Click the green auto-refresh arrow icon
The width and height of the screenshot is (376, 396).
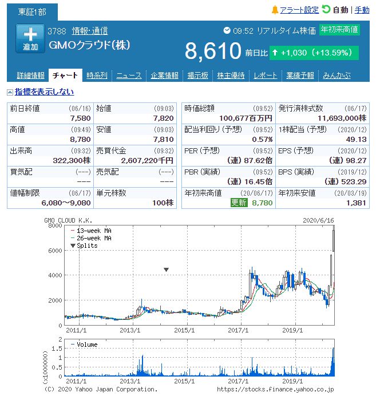pos(326,9)
